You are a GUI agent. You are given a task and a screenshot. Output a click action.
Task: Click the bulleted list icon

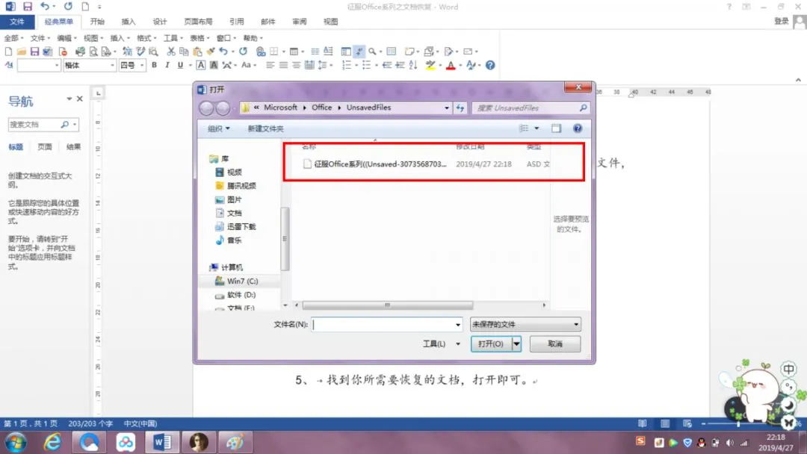(366, 65)
